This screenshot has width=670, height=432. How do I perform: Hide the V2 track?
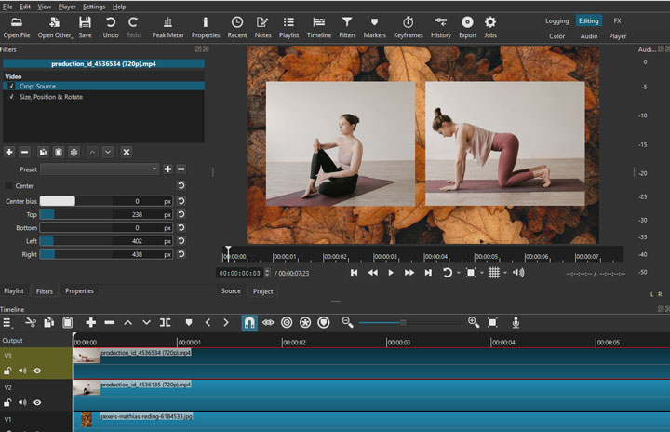(38, 402)
